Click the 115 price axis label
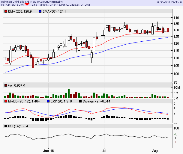This screenshot has height=154, width=183. [x=176, y=51]
